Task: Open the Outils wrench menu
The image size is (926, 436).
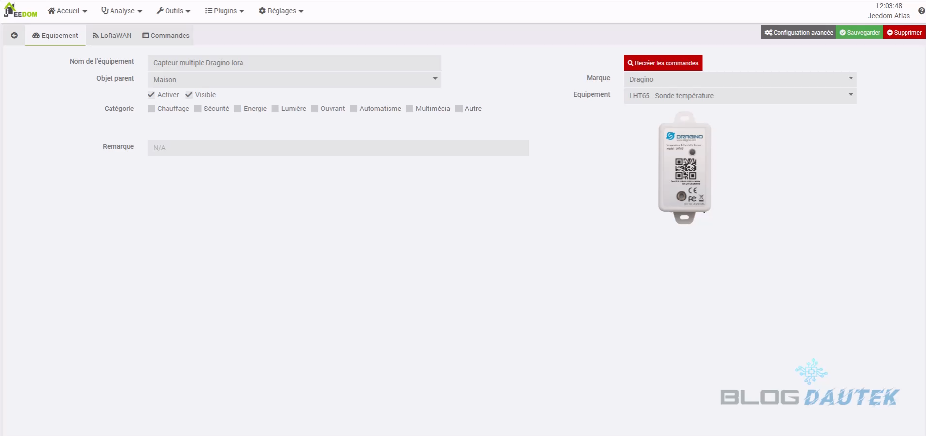Action: click(x=173, y=11)
